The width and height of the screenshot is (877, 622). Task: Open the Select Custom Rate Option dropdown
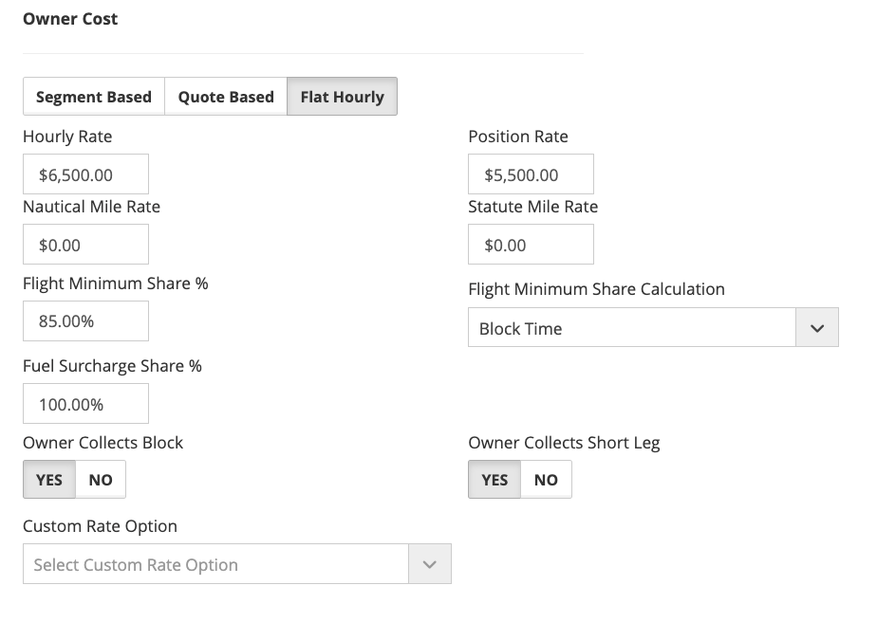(216, 565)
